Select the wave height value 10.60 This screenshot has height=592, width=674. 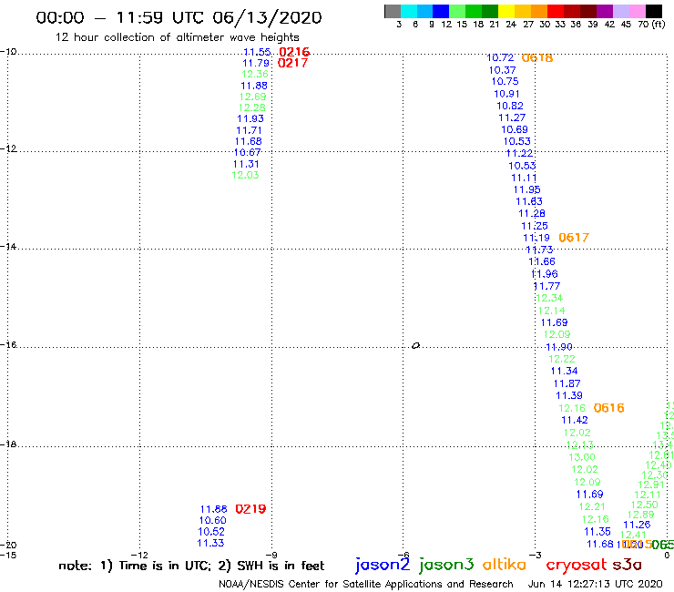212,520
